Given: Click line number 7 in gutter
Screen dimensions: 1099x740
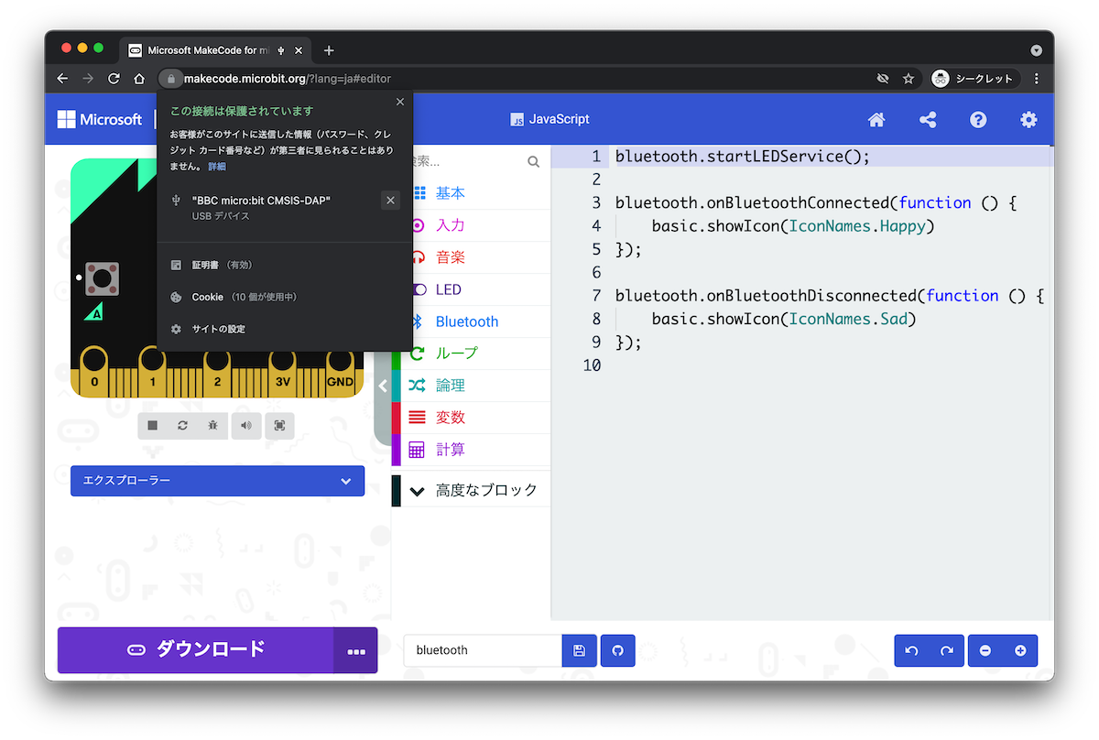Looking at the screenshot, I should (596, 296).
